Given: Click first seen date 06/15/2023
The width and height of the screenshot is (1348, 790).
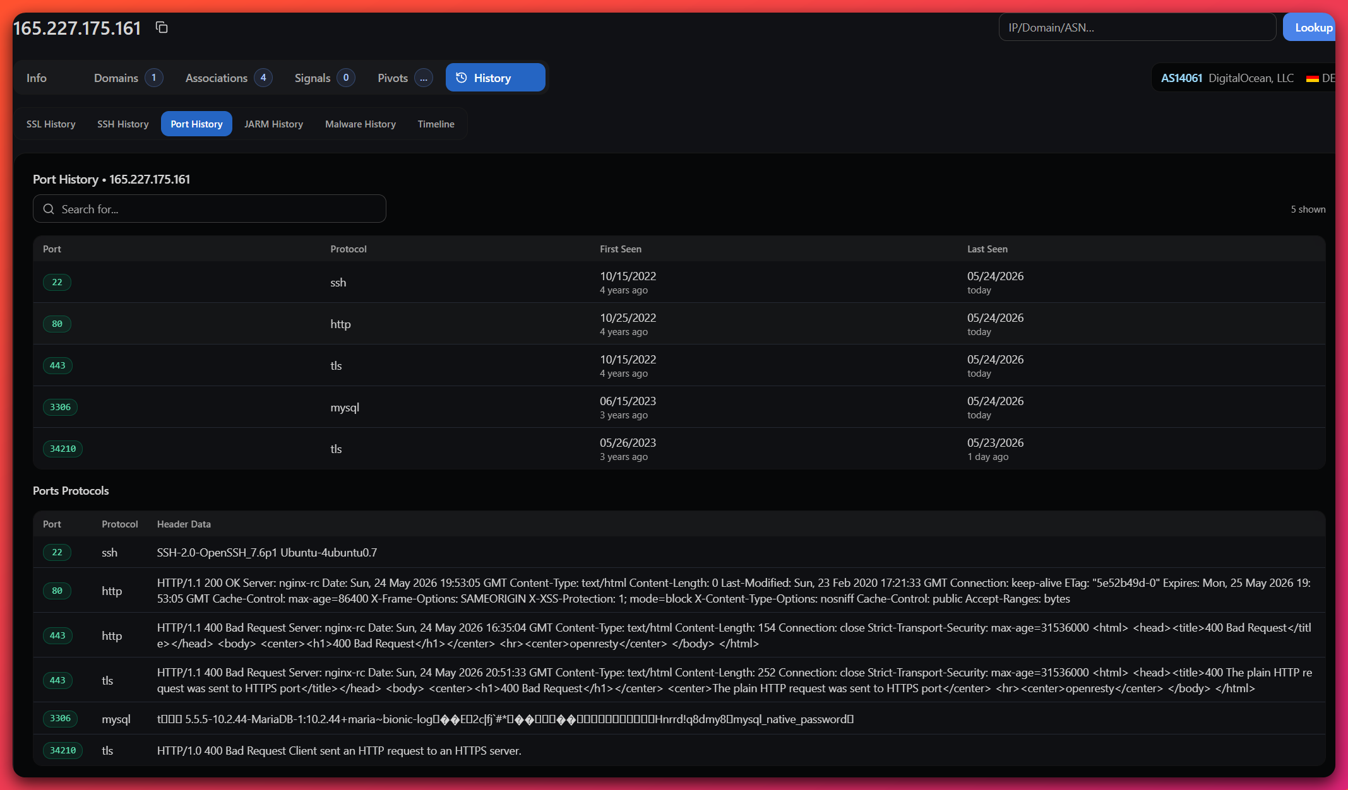Looking at the screenshot, I should pos(628,401).
